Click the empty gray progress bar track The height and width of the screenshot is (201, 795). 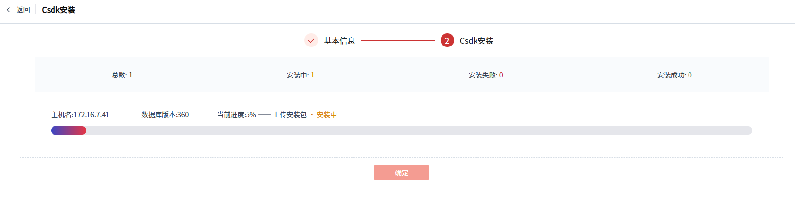pyautogui.click(x=418, y=130)
